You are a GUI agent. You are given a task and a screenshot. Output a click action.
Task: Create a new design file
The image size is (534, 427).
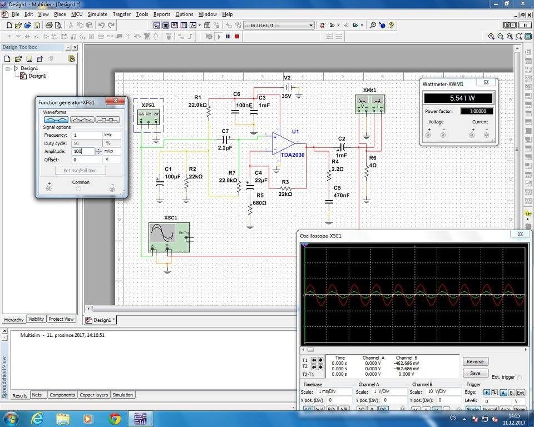click(9, 25)
